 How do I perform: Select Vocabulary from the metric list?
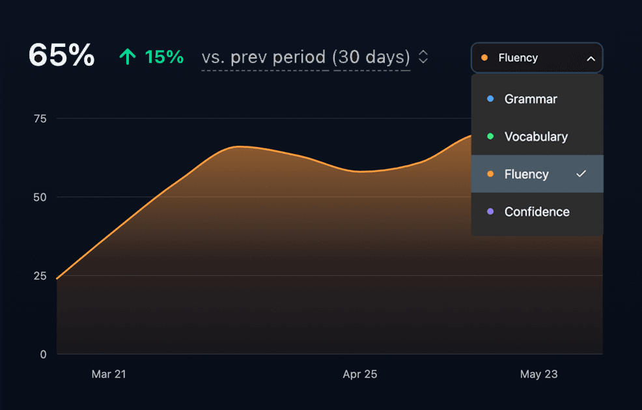point(535,137)
